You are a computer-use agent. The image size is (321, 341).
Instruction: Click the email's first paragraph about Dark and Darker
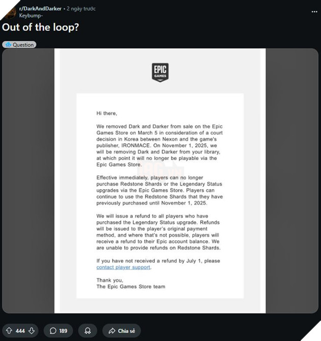160,142
